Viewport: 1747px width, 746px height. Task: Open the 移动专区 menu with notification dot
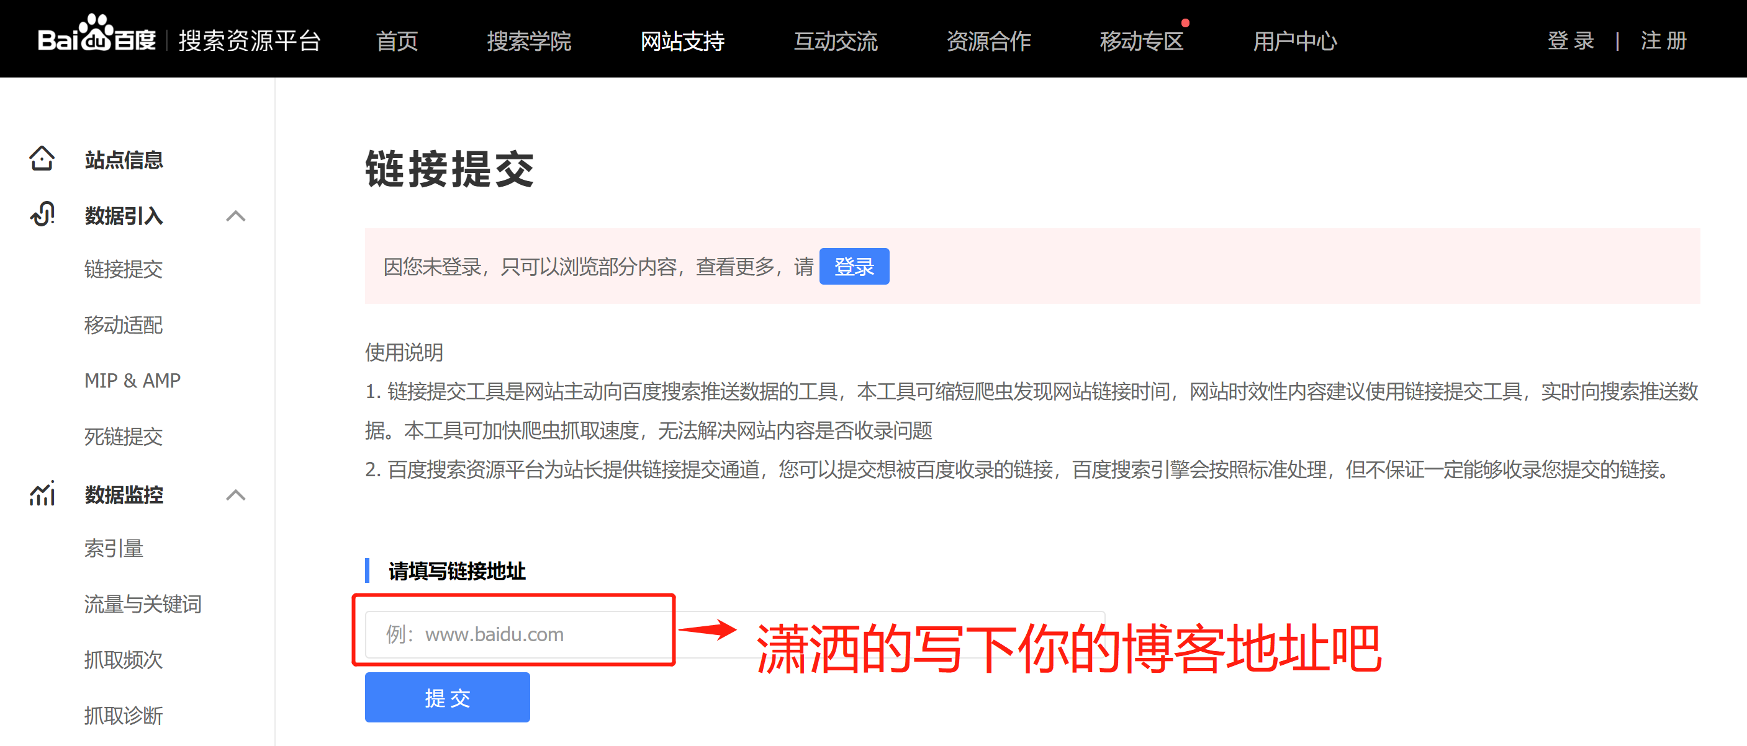[x=1141, y=41]
